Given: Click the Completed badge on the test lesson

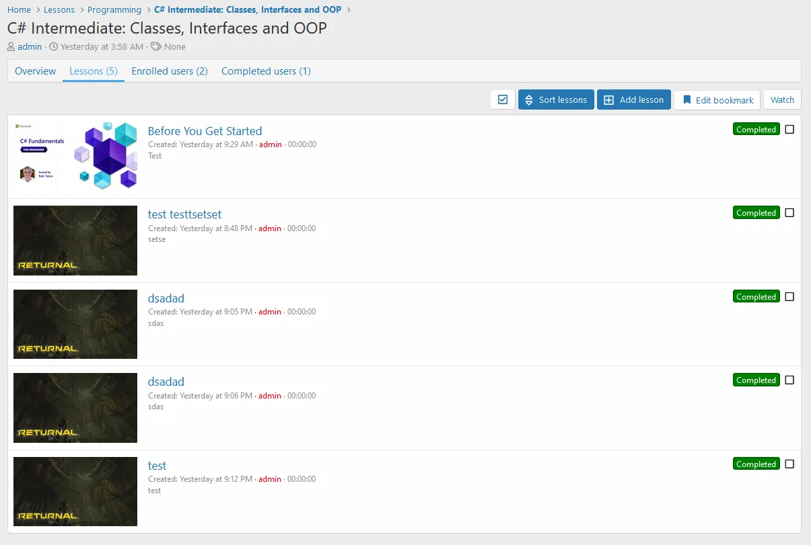Looking at the screenshot, I should pyautogui.click(x=756, y=464).
